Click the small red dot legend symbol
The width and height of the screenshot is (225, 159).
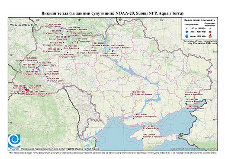(210, 28)
